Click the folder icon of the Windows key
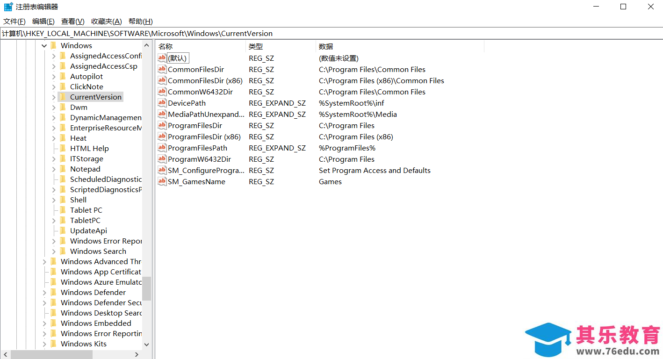The width and height of the screenshot is (663, 359). [x=53, y=45]
